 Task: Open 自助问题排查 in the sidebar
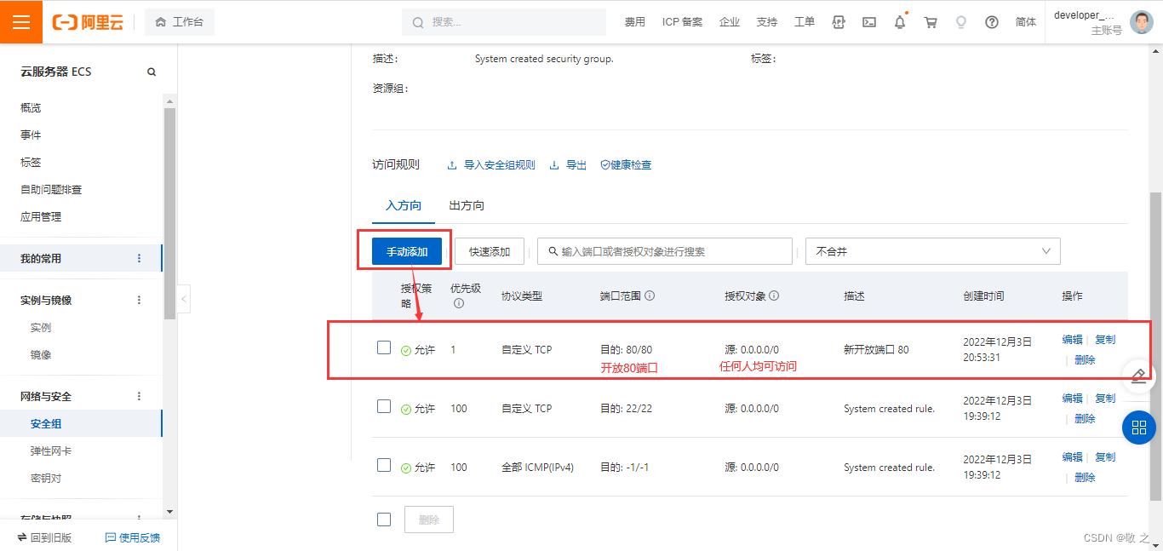[51, 190]
